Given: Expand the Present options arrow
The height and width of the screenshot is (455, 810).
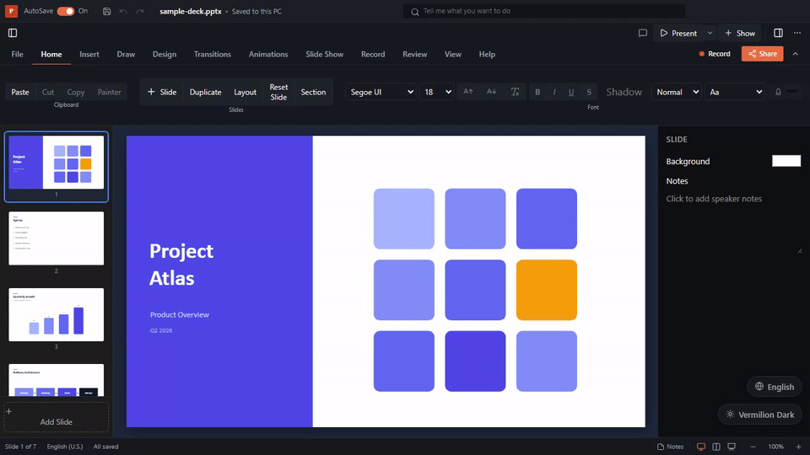Looking at the screenshot, I should tap(710, 33).
